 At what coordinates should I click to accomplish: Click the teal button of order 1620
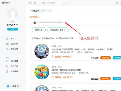(x=117, y=58)
